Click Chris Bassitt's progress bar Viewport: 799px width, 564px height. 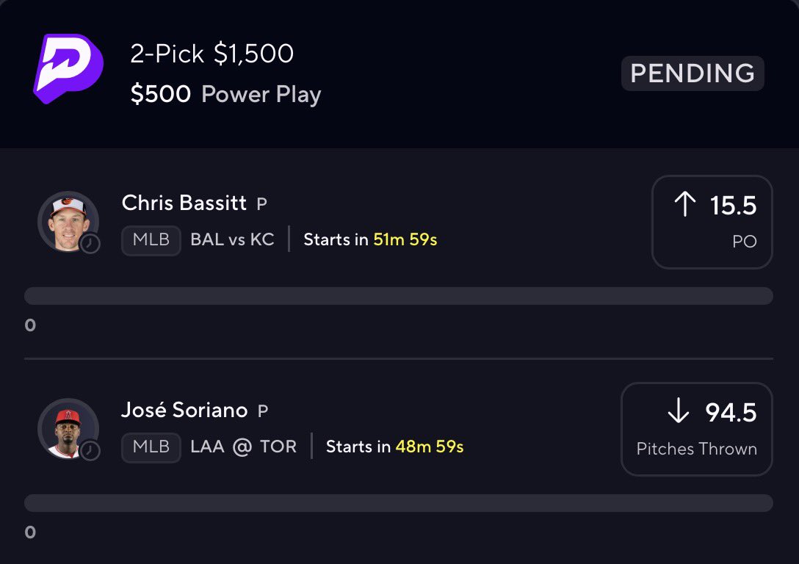[398, 296]
